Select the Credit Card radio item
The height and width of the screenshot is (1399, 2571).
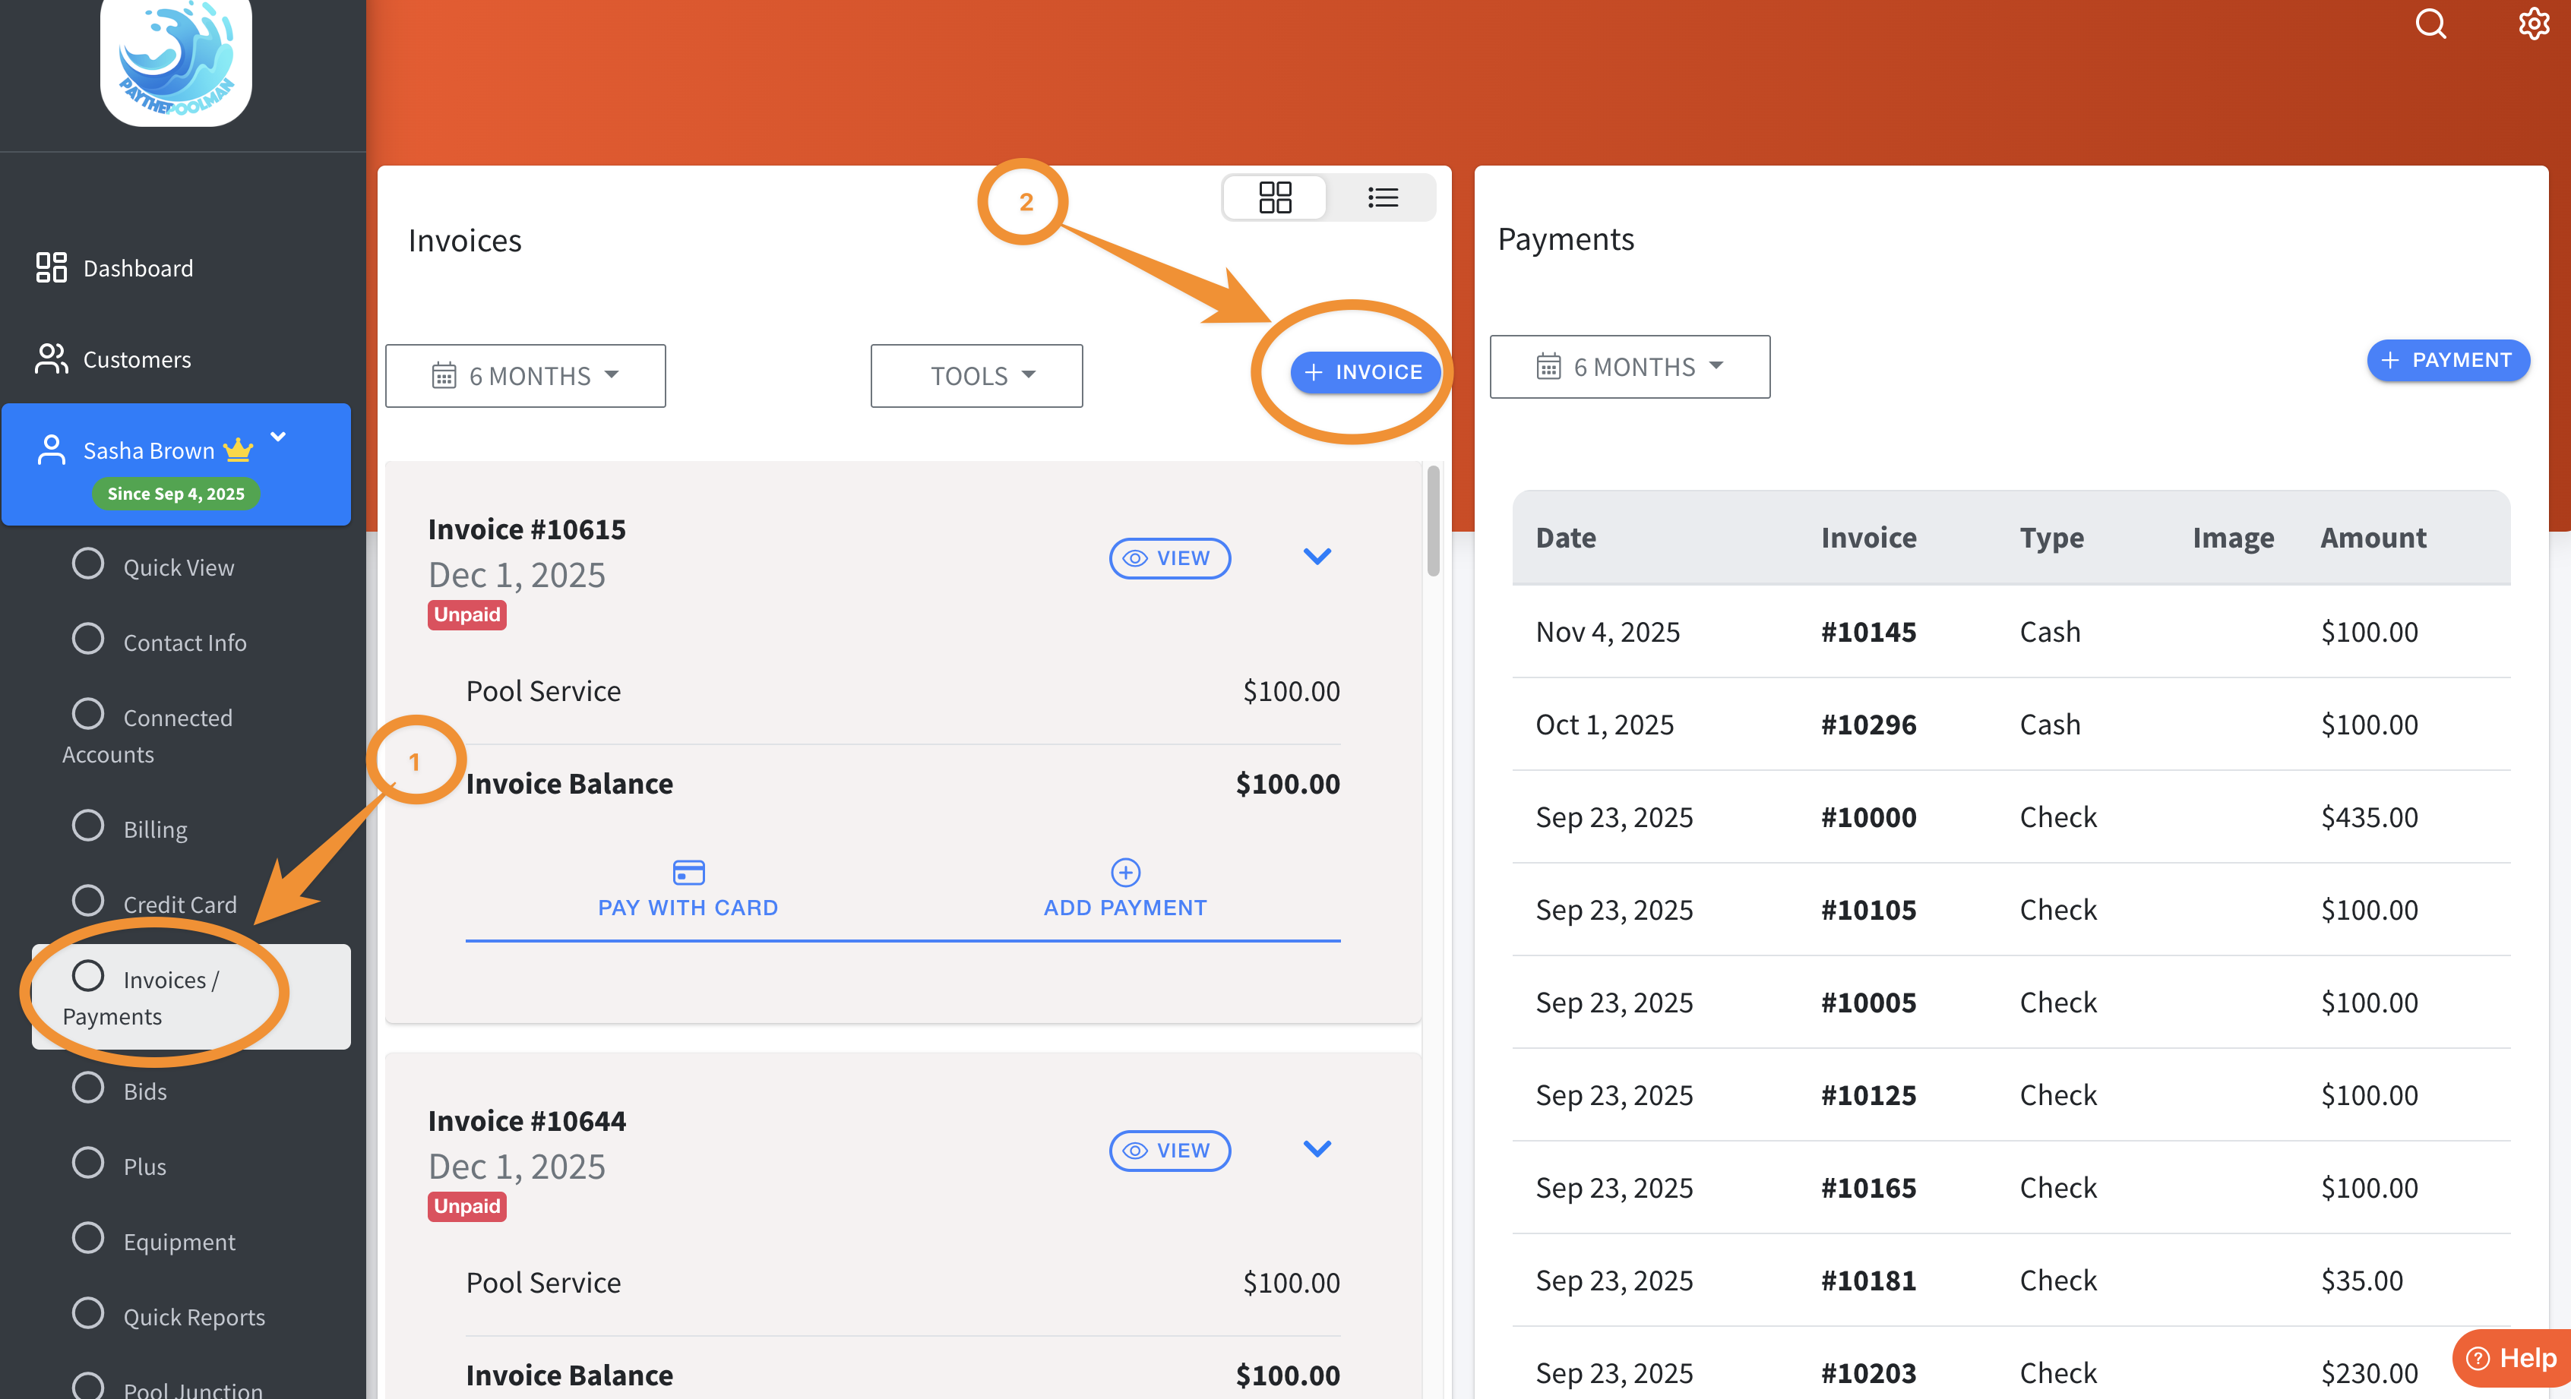pyautogui.click(x=88, y=901)
